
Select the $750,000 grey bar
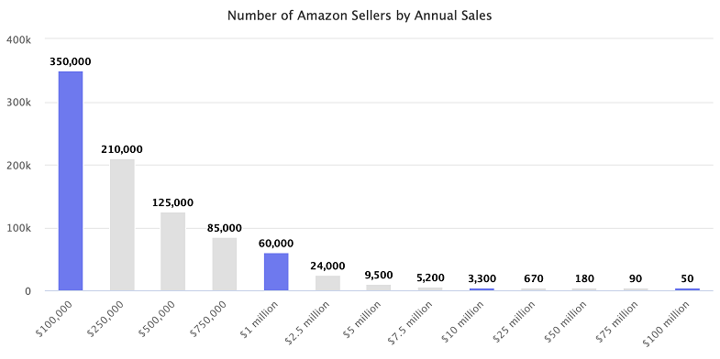point(225,264)
